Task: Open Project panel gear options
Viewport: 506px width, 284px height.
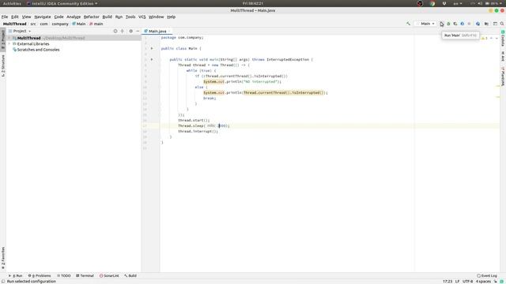Action: pyautogui.click(x=130, y=32)
